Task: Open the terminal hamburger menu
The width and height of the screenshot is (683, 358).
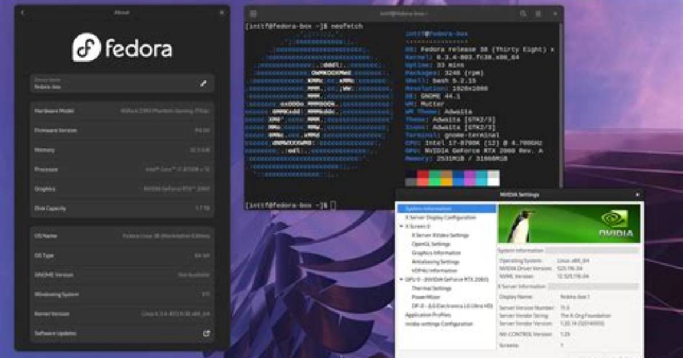Action: point(539,14)
